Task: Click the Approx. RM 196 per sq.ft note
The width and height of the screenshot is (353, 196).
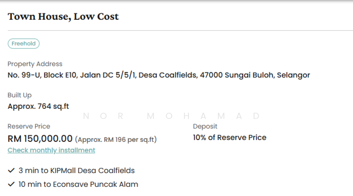Action: (x=116, y=139)
